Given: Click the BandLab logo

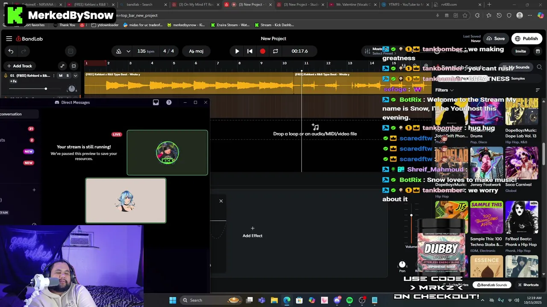Looking at the screenshot, I should [29, 39].
